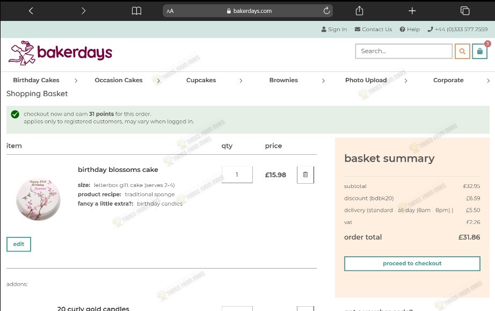Click the 20 curly gold candles title
The image size is (495, 311).
pyautogui.click(x=93, y=308)
